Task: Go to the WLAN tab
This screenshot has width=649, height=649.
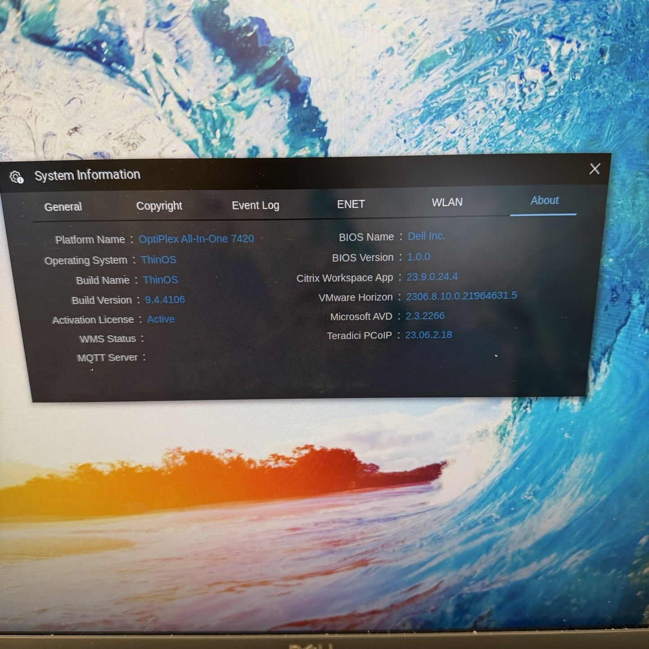Action: point(447,203)
